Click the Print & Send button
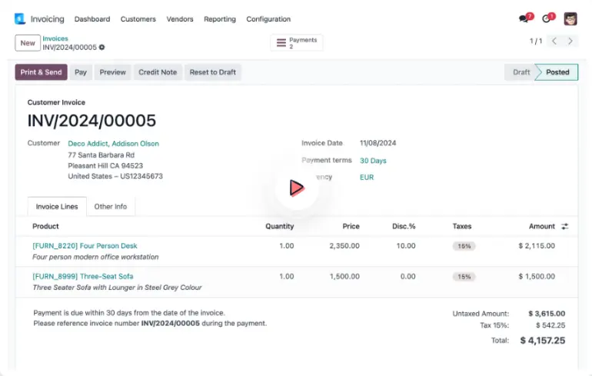 (41, 72)
